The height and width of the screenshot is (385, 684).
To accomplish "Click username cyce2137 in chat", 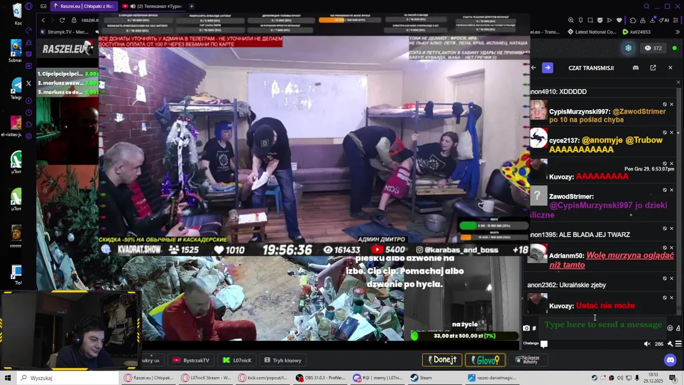I will (x=564, y=140).
